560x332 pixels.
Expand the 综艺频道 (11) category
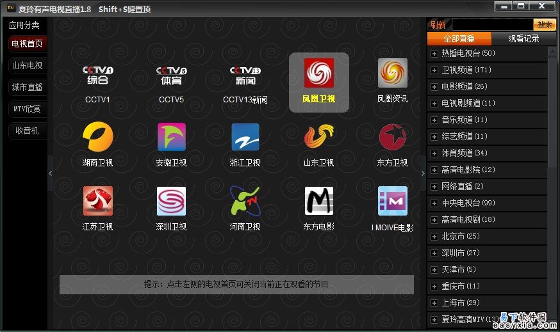(434, 137)
